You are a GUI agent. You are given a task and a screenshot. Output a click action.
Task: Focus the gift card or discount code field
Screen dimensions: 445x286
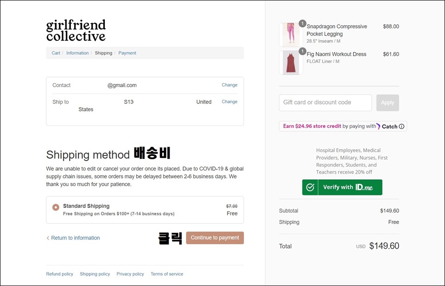pos(325,103)
